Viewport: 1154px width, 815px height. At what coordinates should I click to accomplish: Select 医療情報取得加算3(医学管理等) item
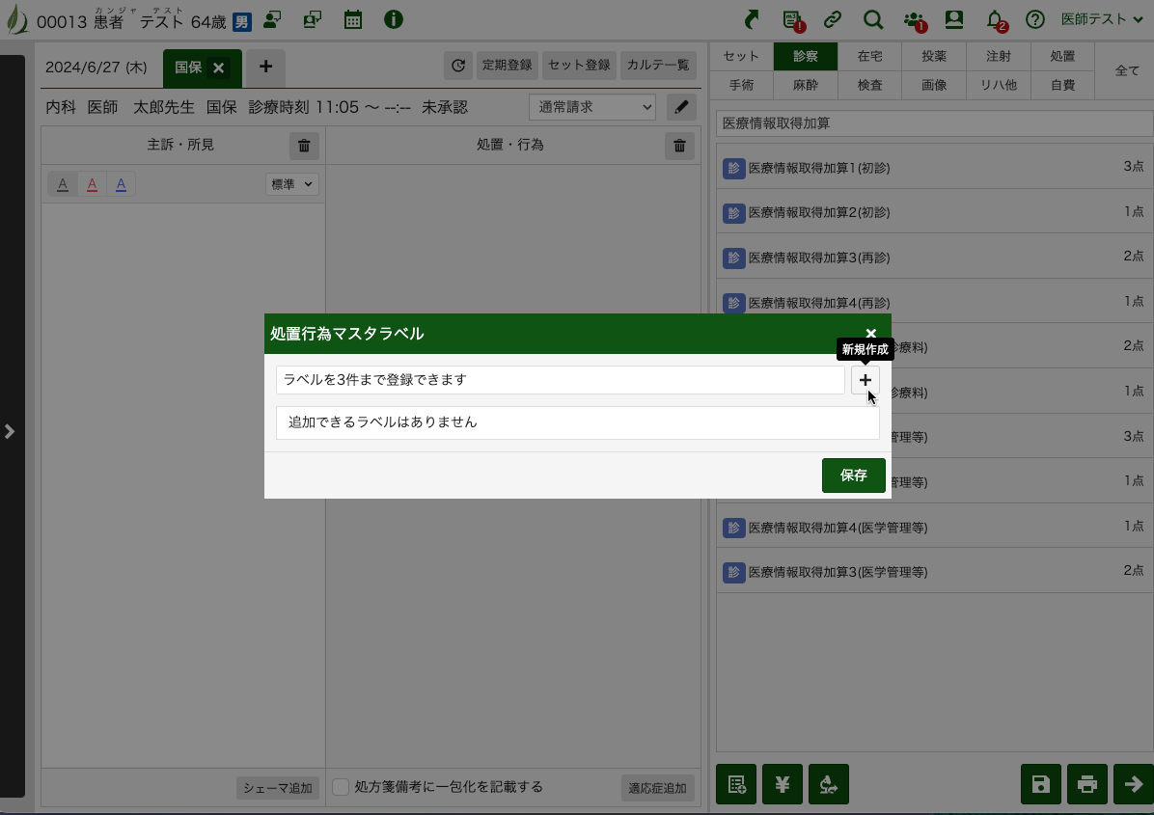pyautogui.click(x=935, y=572)
